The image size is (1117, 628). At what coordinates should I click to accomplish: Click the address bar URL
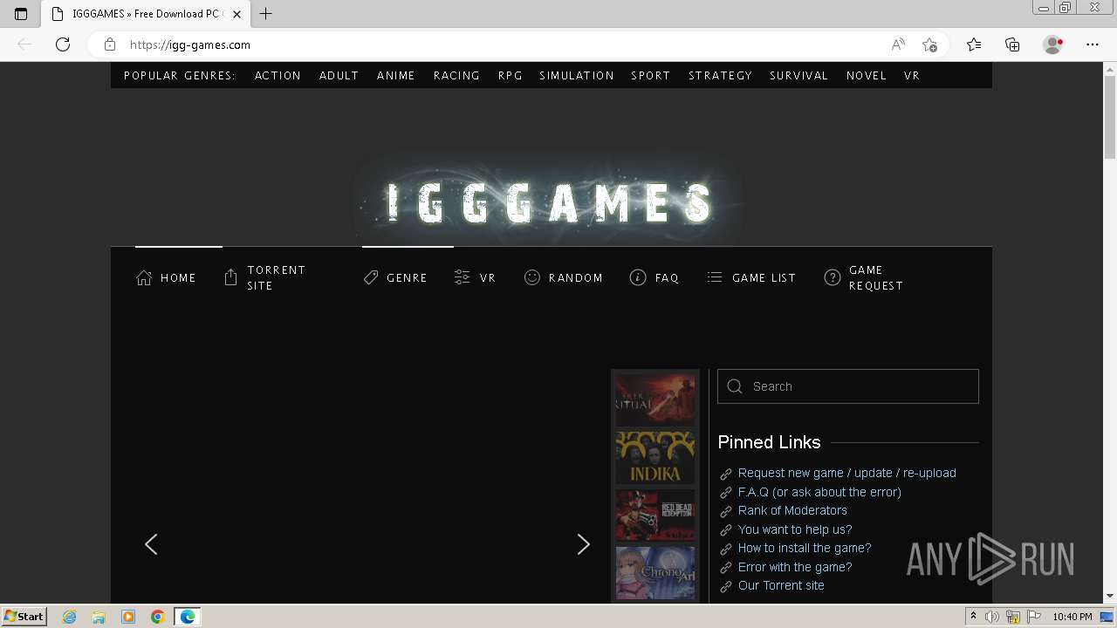[190, 44]
